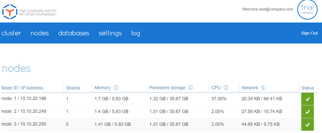This screenshot has height=133, width=322.
Task: Click the Persistent storage info icon
Action: click(x=190, y=88)
